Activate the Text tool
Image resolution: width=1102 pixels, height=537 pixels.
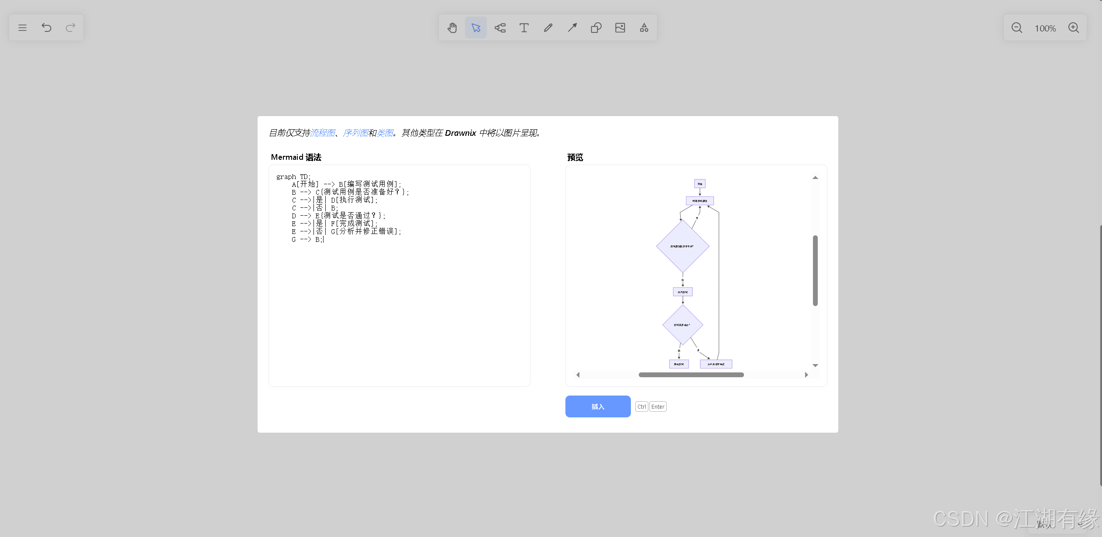point(523,27)
